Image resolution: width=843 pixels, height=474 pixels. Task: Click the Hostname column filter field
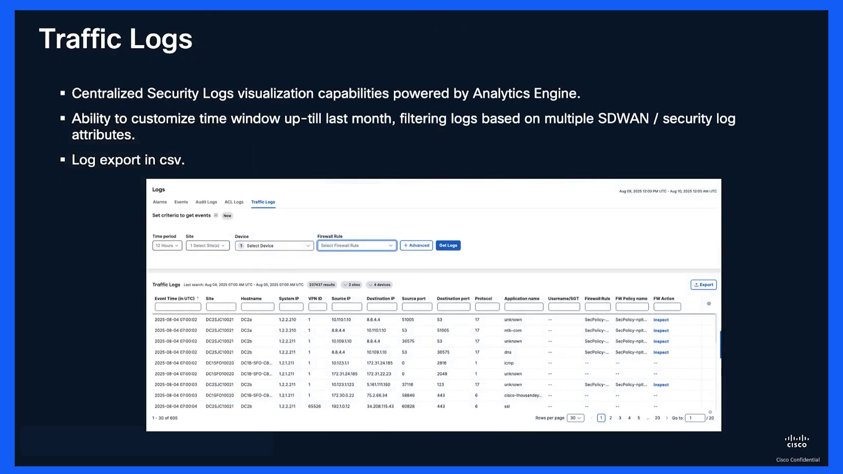coord(258,307)
